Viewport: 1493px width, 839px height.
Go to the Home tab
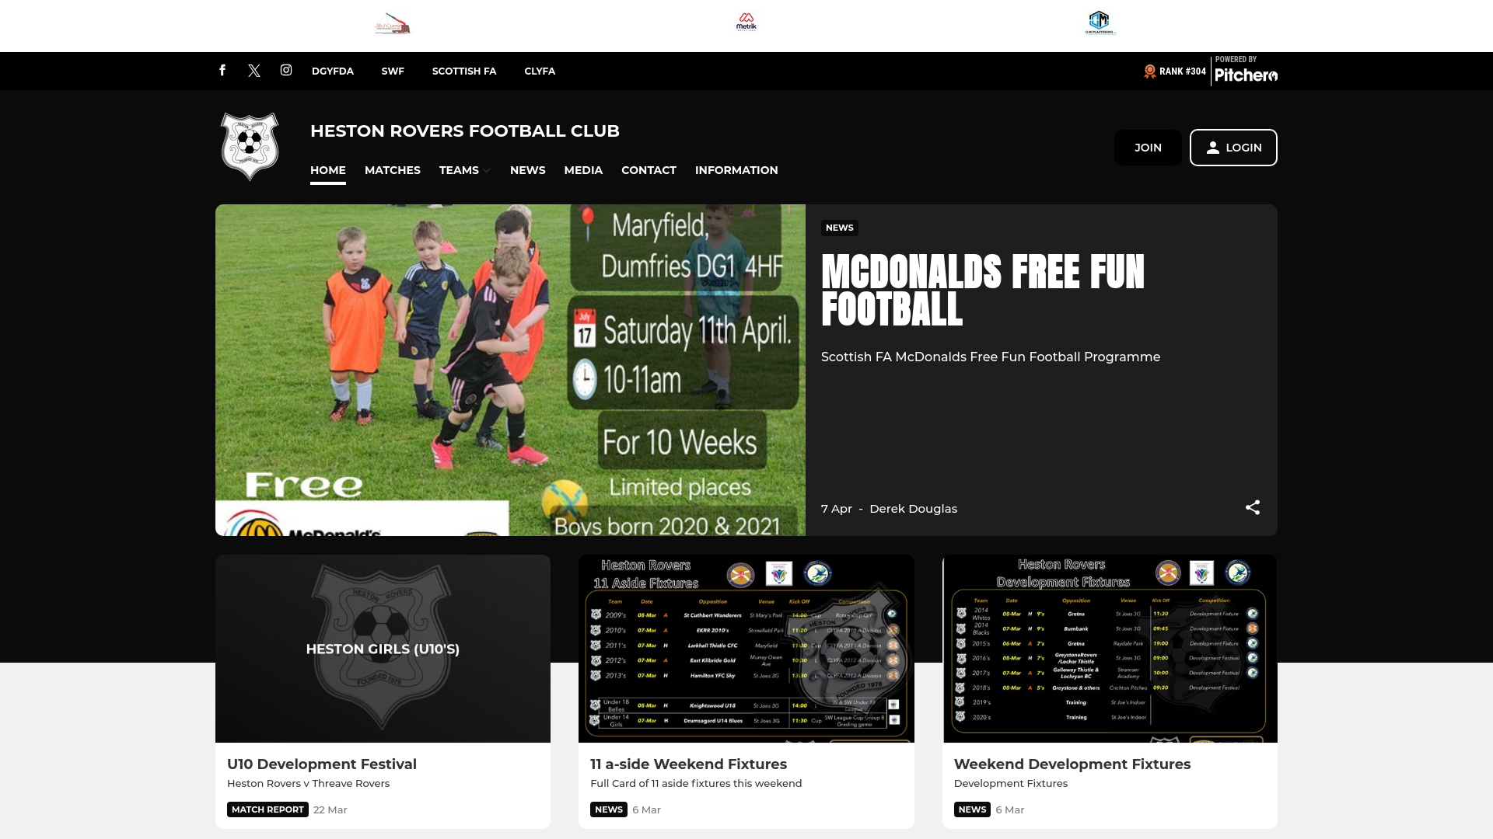click(x=328, y=170)
